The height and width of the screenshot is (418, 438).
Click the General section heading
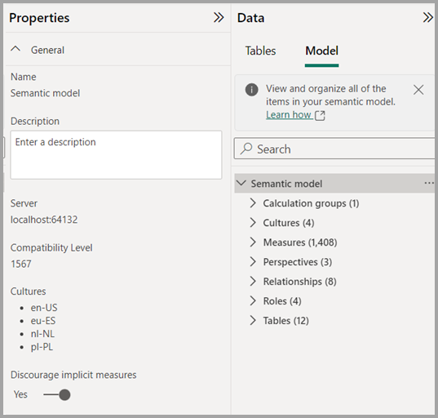(47, 50)
